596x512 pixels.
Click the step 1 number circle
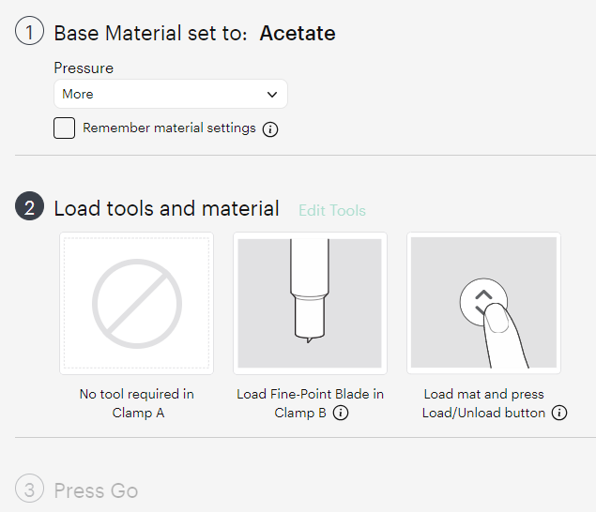[x=29, y=33]
